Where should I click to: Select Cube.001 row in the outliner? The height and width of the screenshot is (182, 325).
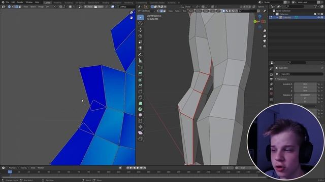click(x=297, y=18)
